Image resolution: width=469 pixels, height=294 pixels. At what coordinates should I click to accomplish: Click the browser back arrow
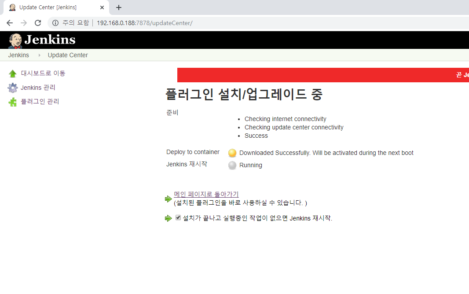click(10, 23)
